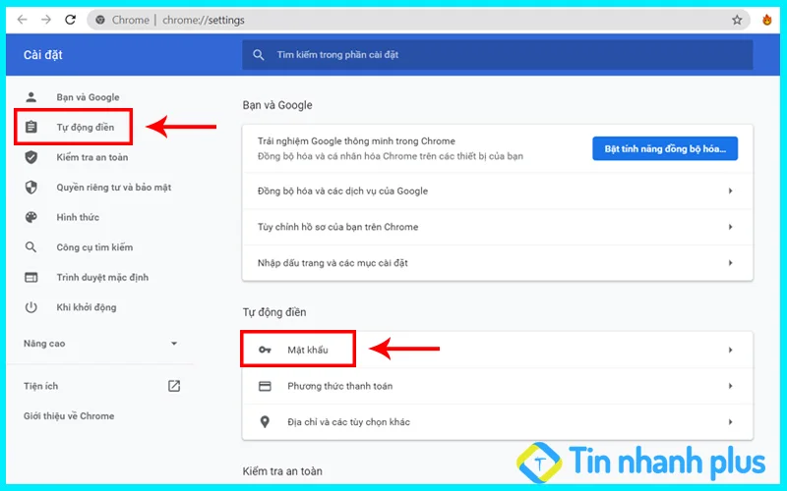This screenshot has height=491, width=787.
Task: Select Bạn và Google in the sidebar
Action: (x=88, y=96)
